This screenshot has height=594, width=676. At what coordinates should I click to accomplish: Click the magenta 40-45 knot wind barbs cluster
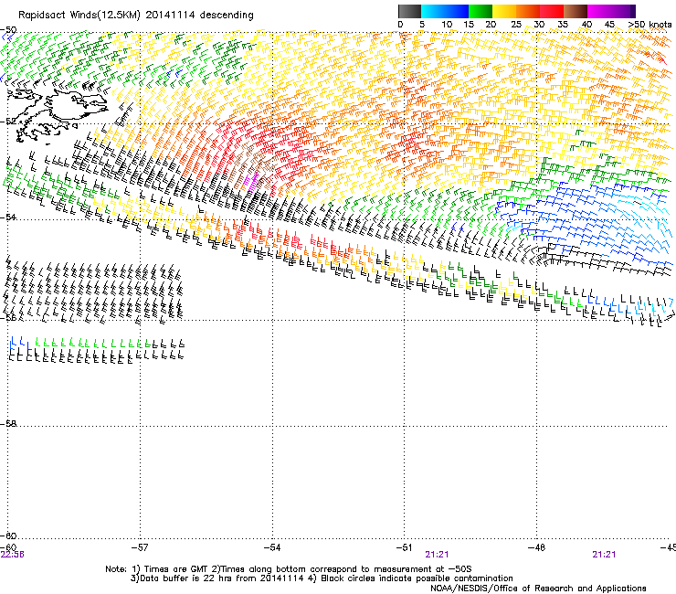click(251, 181)
